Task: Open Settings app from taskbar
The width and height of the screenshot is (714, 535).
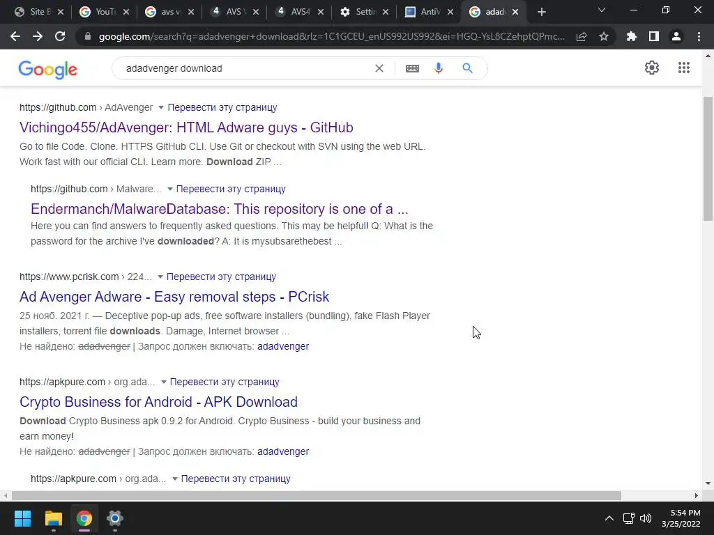Action: click(x=115, y=518)
